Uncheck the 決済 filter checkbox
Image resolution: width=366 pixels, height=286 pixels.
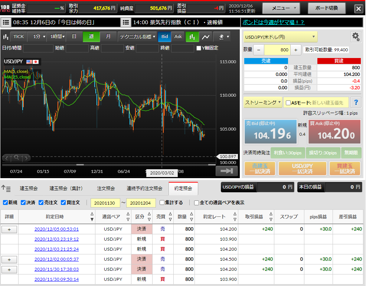(x=23, y=203)
